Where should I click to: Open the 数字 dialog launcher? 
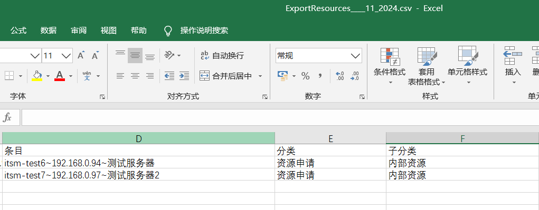(362, 97)
